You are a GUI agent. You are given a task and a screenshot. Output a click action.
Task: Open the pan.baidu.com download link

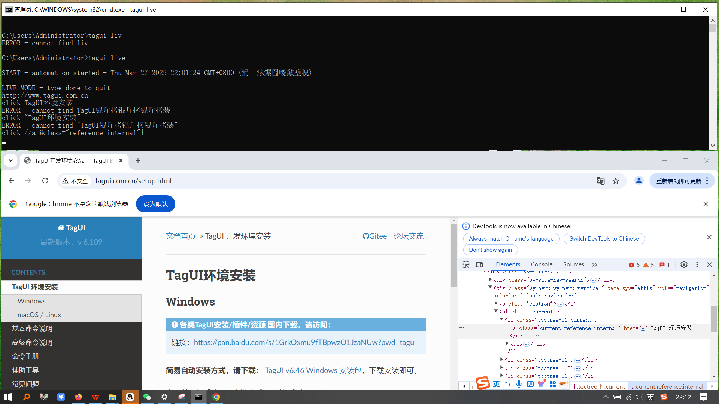click(x=304, y=342)
